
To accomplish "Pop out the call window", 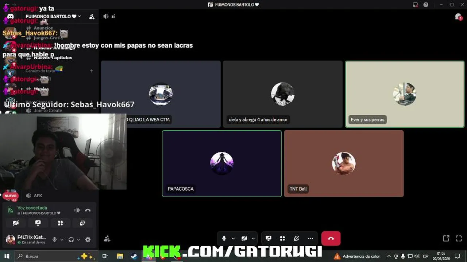I will pos(446,238).
